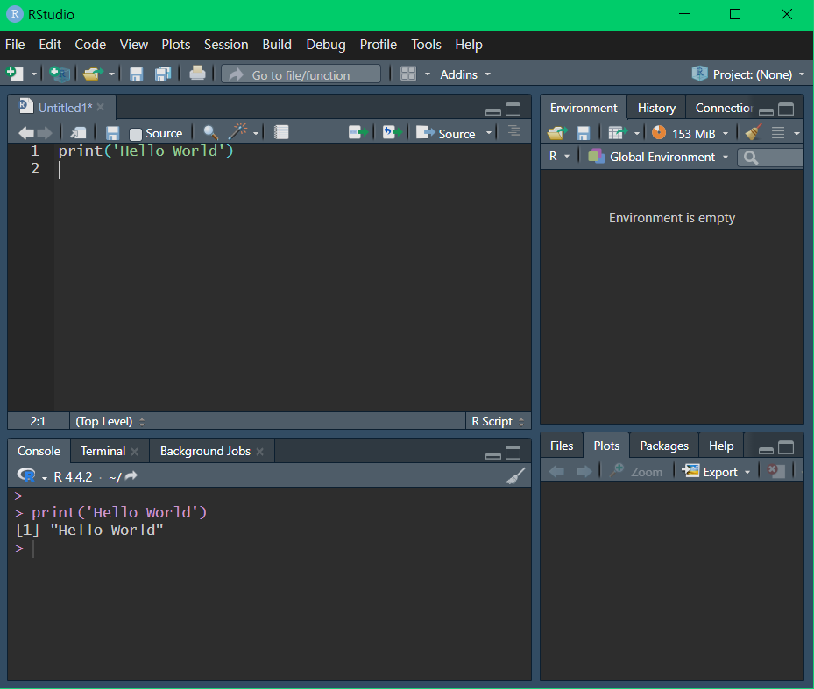
Task: Toggle the Source on Save checkbox
Action: pos(136,134)
